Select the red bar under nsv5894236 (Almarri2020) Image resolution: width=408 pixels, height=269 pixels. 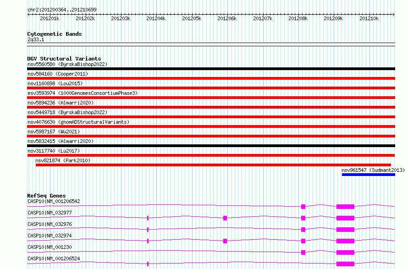pos(211,107)
